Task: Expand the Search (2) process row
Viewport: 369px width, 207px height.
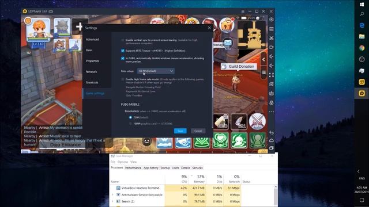Action: click(x=112, y=201)
